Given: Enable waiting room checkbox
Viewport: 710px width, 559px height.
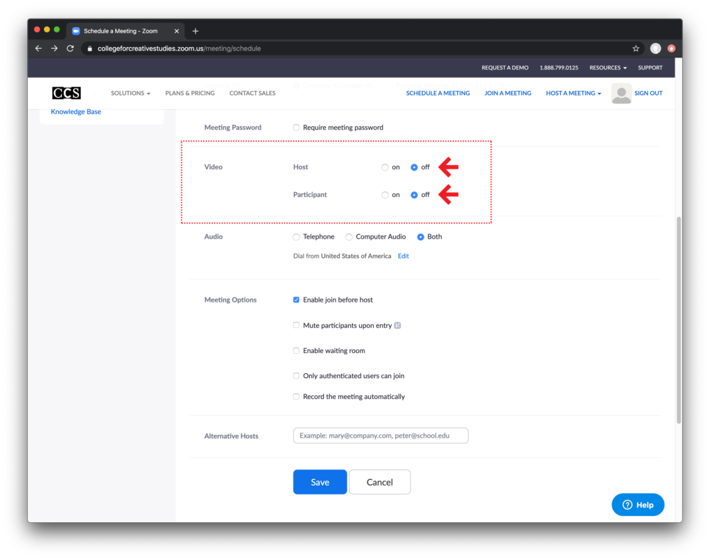Looking at the screenshot, I should (x=297, y=351).
